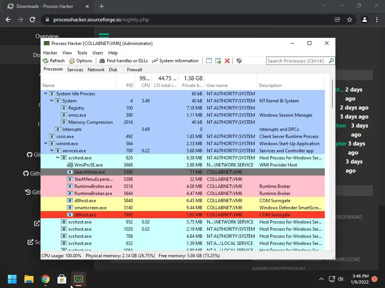Screen dimensions: 385x288
Task: Close the Downloads - Process Hacker tab
Action: 87,6
